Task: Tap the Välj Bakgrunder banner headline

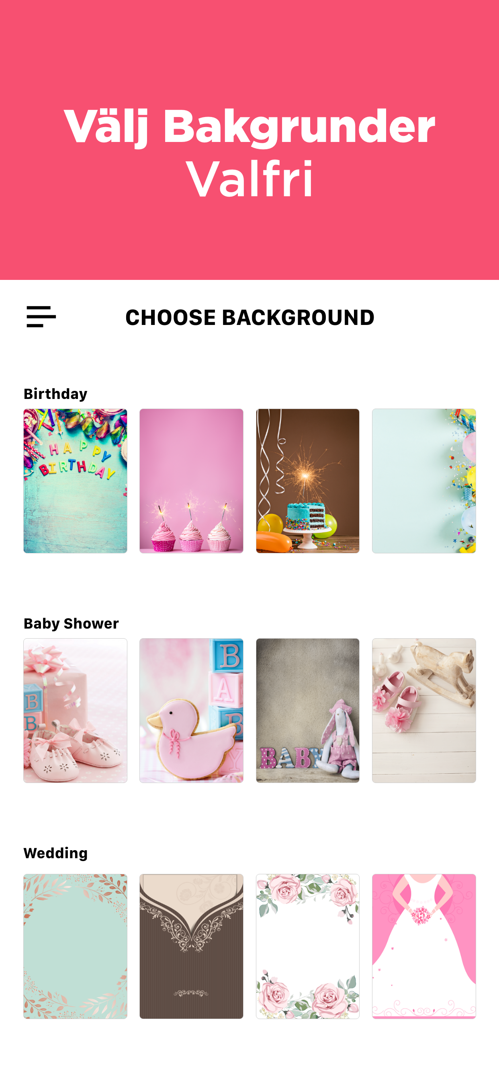Action: [x=249, y=127]
